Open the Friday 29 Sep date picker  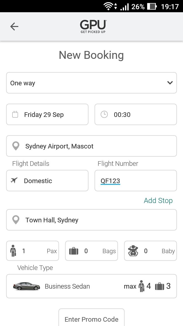point(47,114)
